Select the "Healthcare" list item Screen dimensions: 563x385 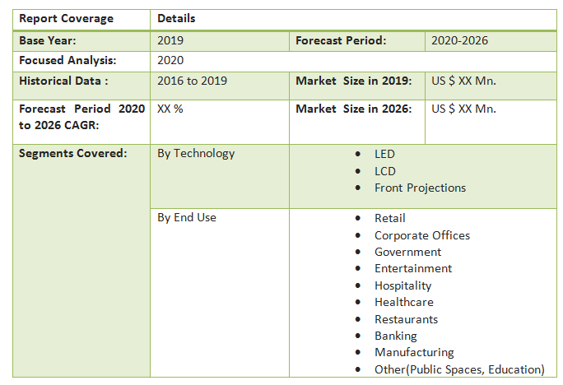click(x=403, y=303)
